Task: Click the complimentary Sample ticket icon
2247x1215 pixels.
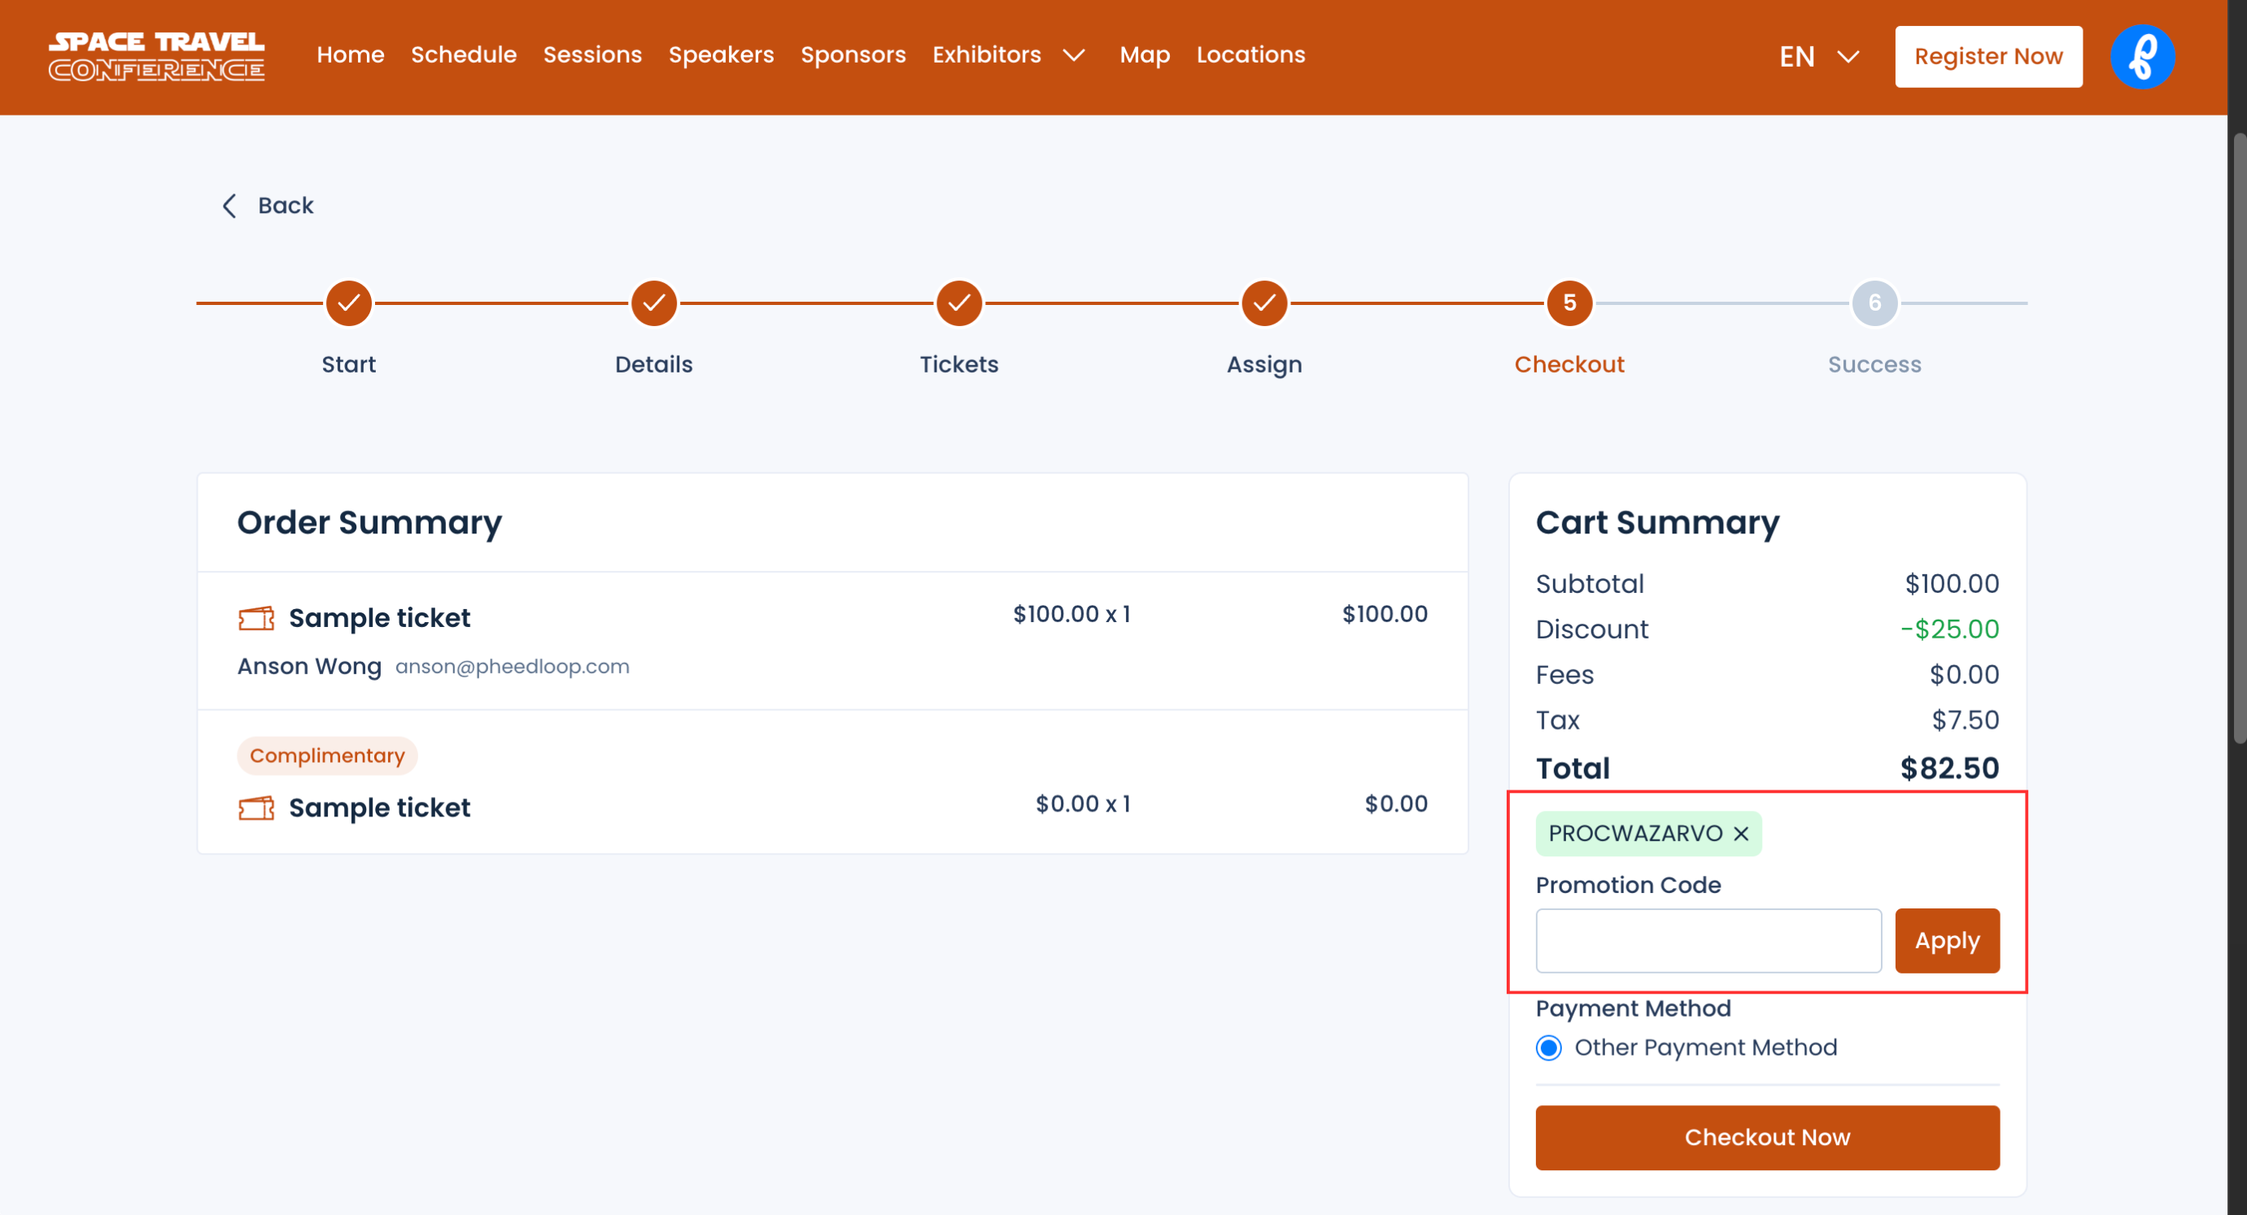Action: click(256, 808)
